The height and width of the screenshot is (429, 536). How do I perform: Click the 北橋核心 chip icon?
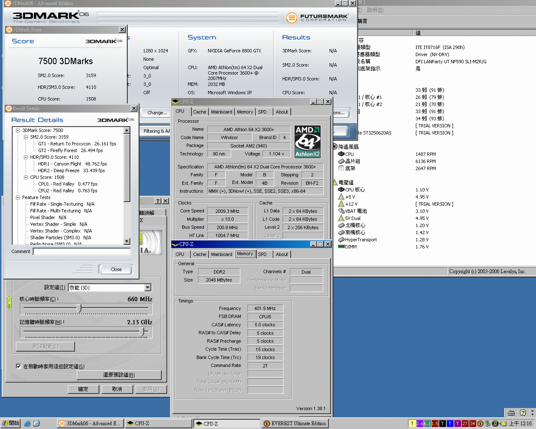click(341, 225)
